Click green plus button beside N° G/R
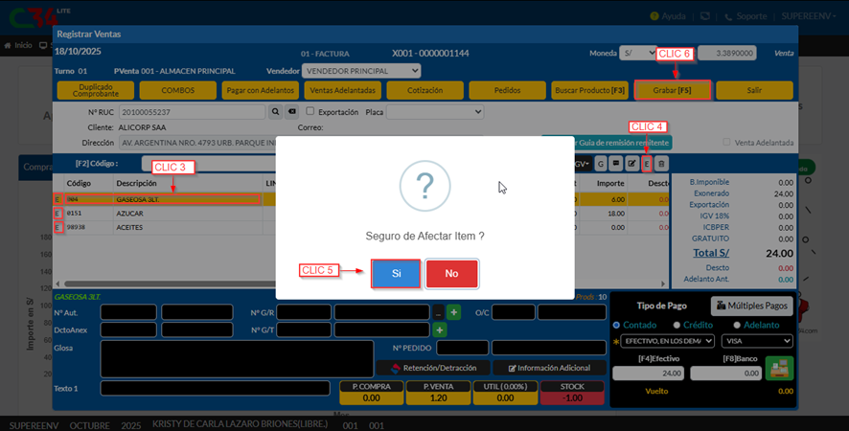Screen dimensions: 849x431 [x=453, y=312]
